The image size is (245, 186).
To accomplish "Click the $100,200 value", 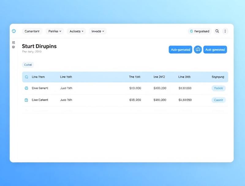I will tap(160, 88).
